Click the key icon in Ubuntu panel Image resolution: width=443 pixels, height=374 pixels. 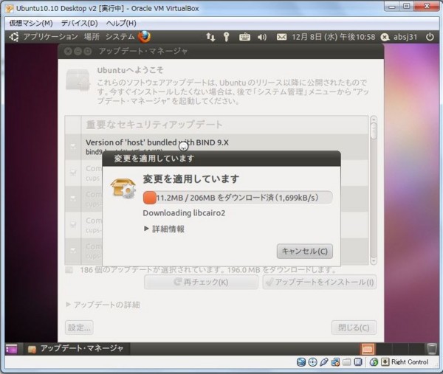227,37
